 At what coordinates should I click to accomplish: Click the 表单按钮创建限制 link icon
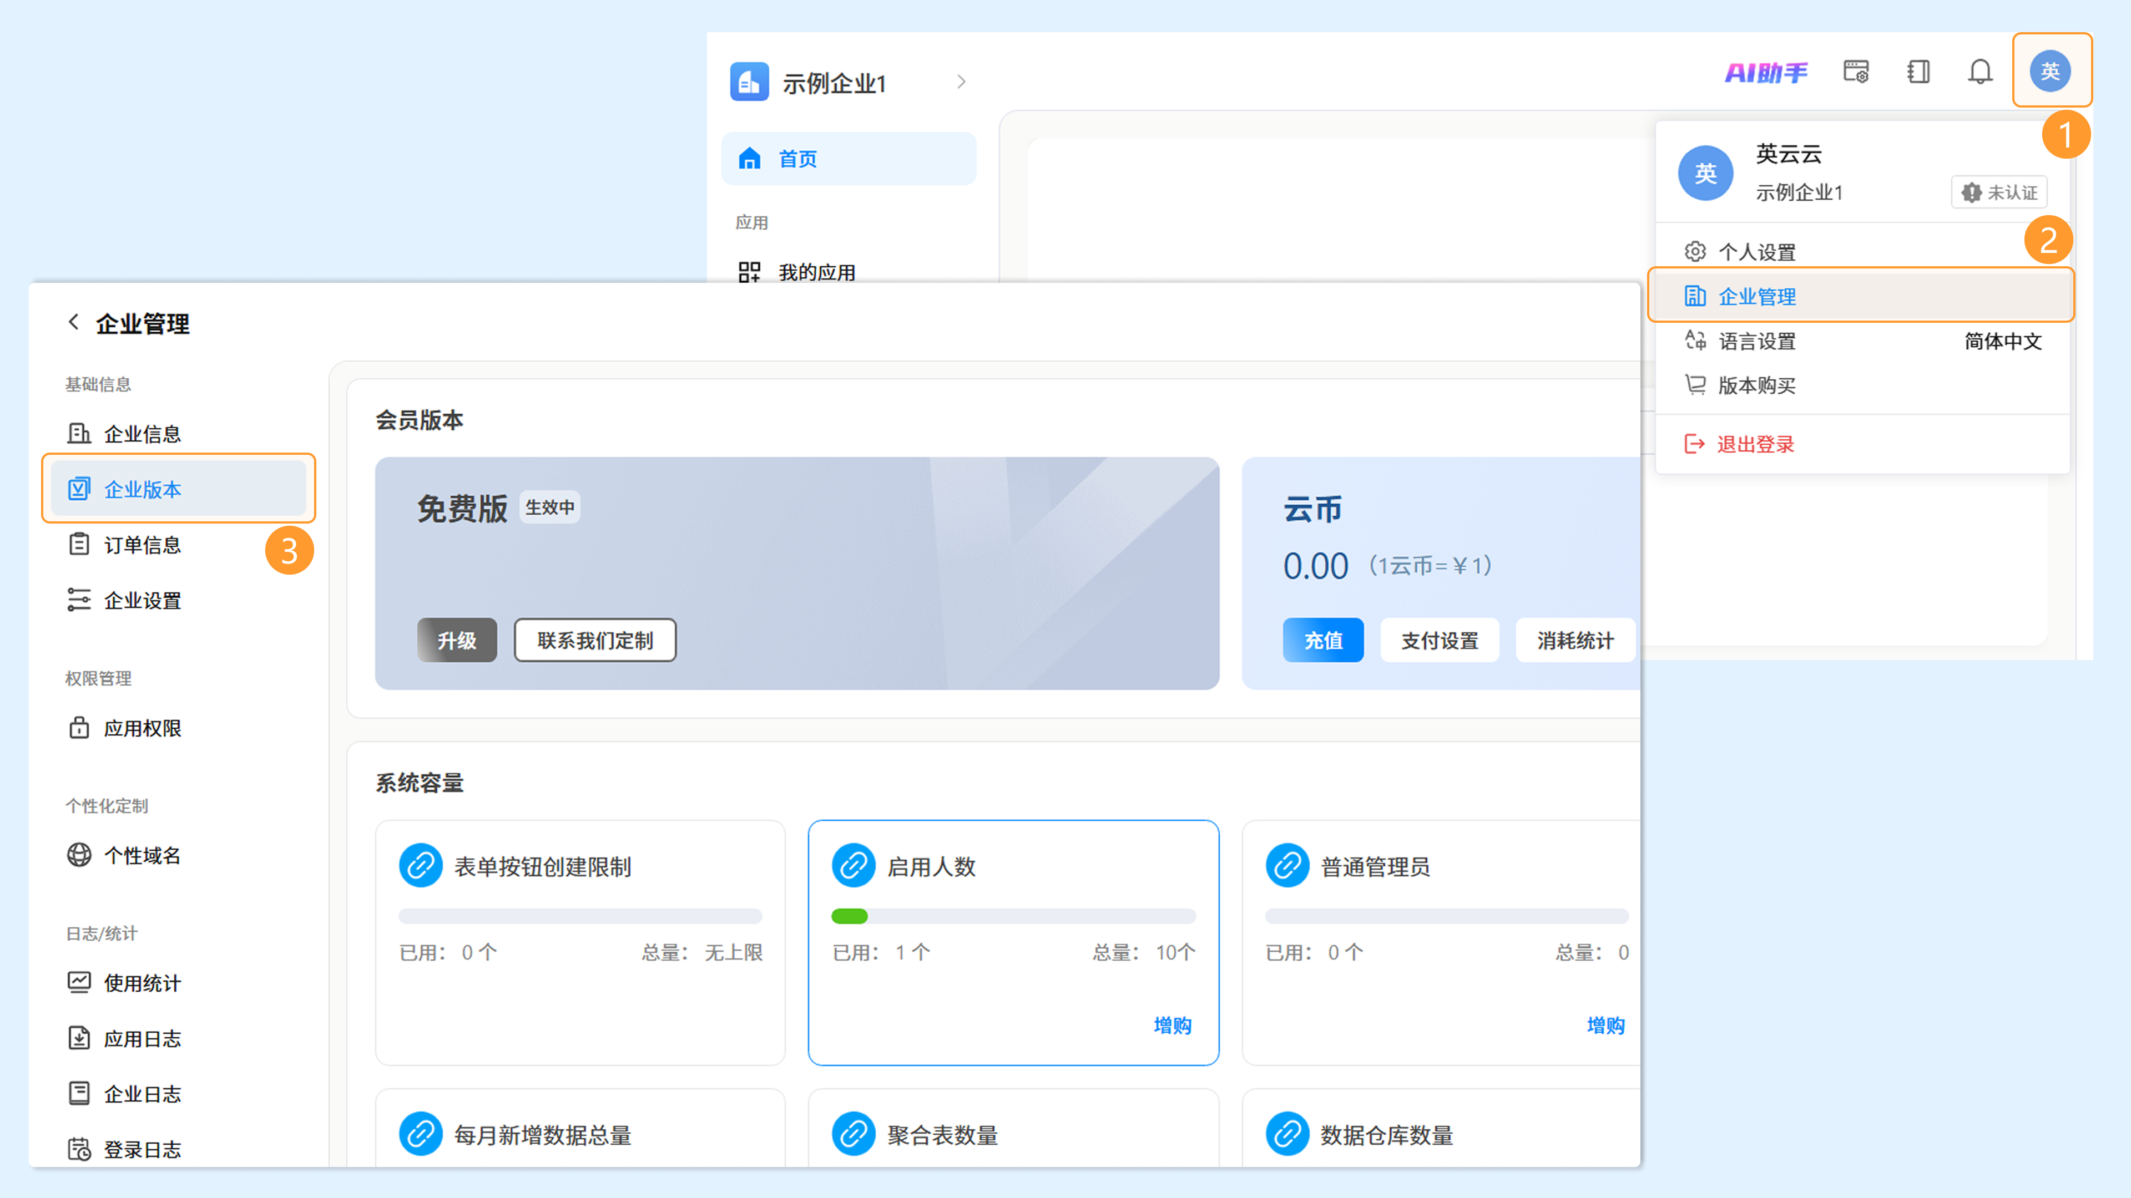[420, 866]
